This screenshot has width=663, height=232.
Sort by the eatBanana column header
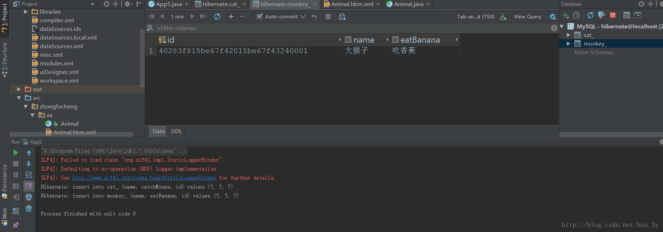[x=425, y=40]
